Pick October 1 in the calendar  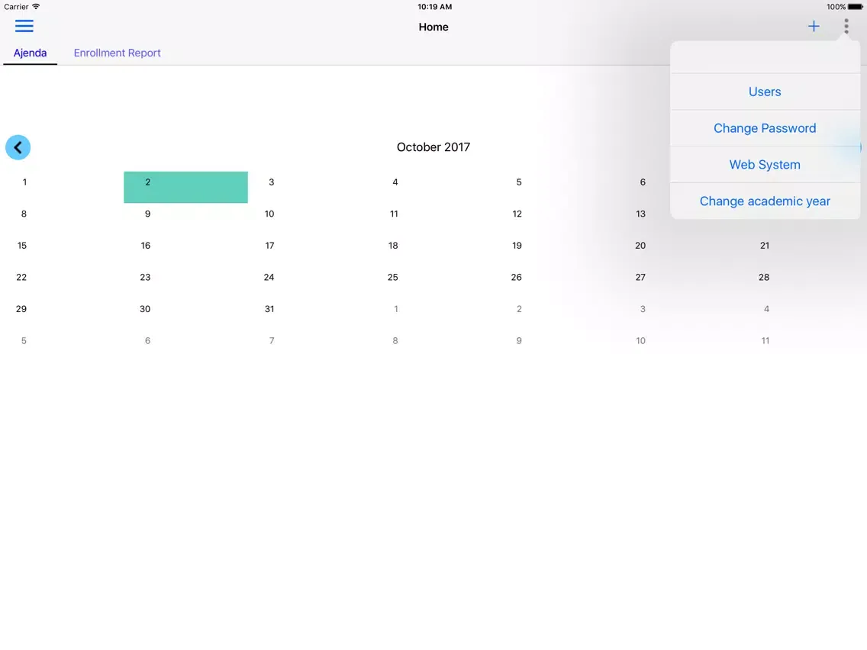pyautogui.click(x=24, y=182)
